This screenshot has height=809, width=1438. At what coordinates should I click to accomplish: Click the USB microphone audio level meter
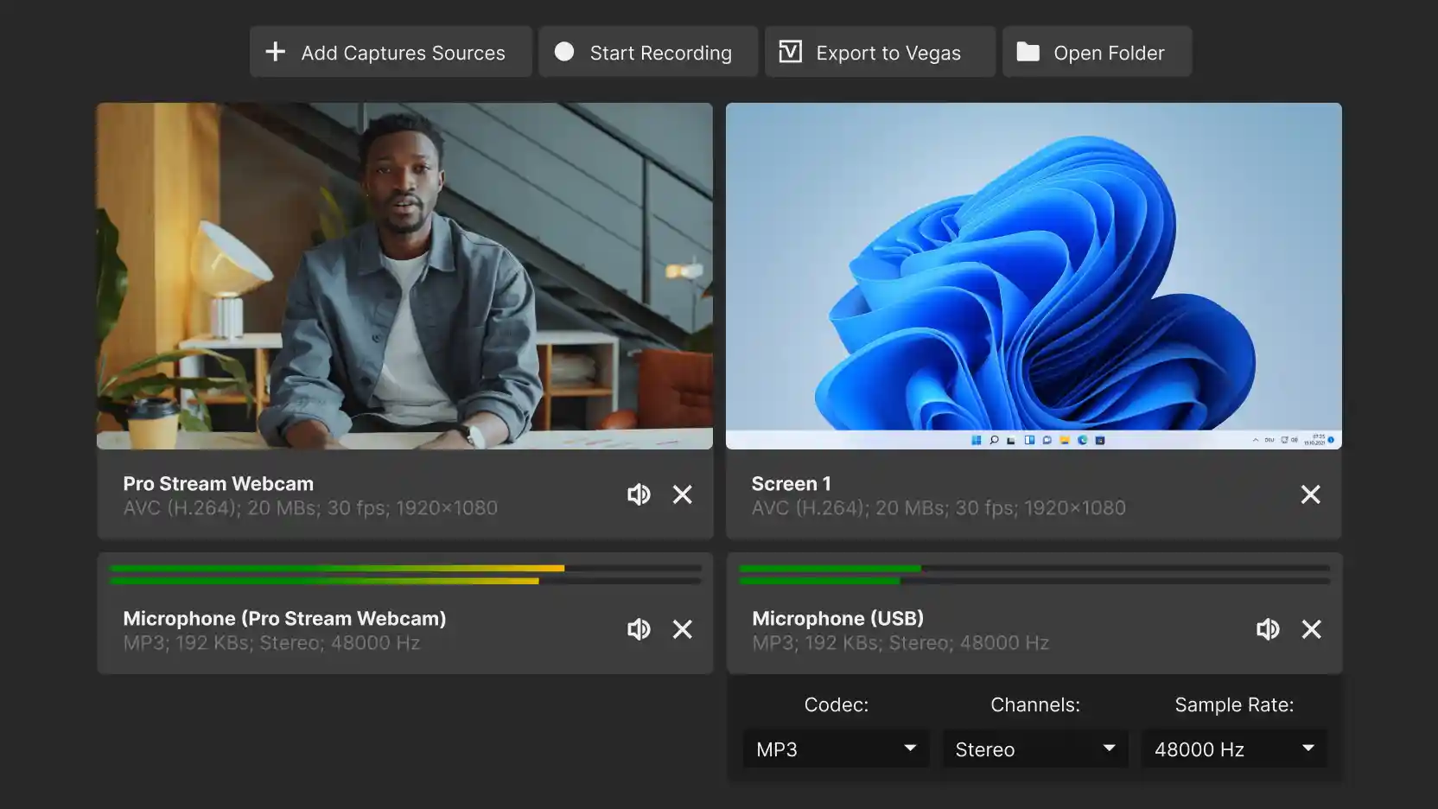[x=1034, y=575]
